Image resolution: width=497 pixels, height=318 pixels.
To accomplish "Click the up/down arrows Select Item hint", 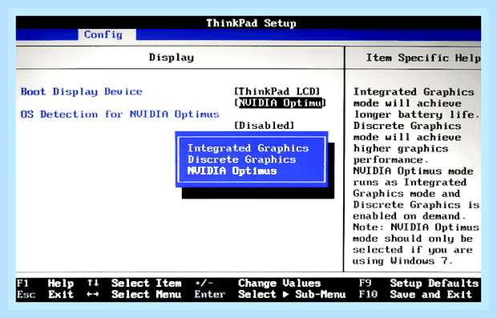I will click(x=135, y=283).
